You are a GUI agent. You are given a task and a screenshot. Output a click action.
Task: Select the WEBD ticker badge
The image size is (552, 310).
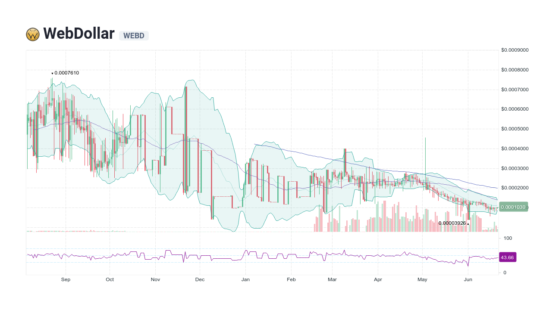click(134, 36)
